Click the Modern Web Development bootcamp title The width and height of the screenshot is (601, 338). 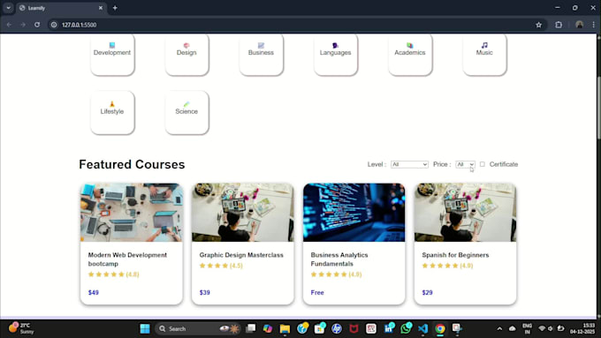click(x=127, y=259)
